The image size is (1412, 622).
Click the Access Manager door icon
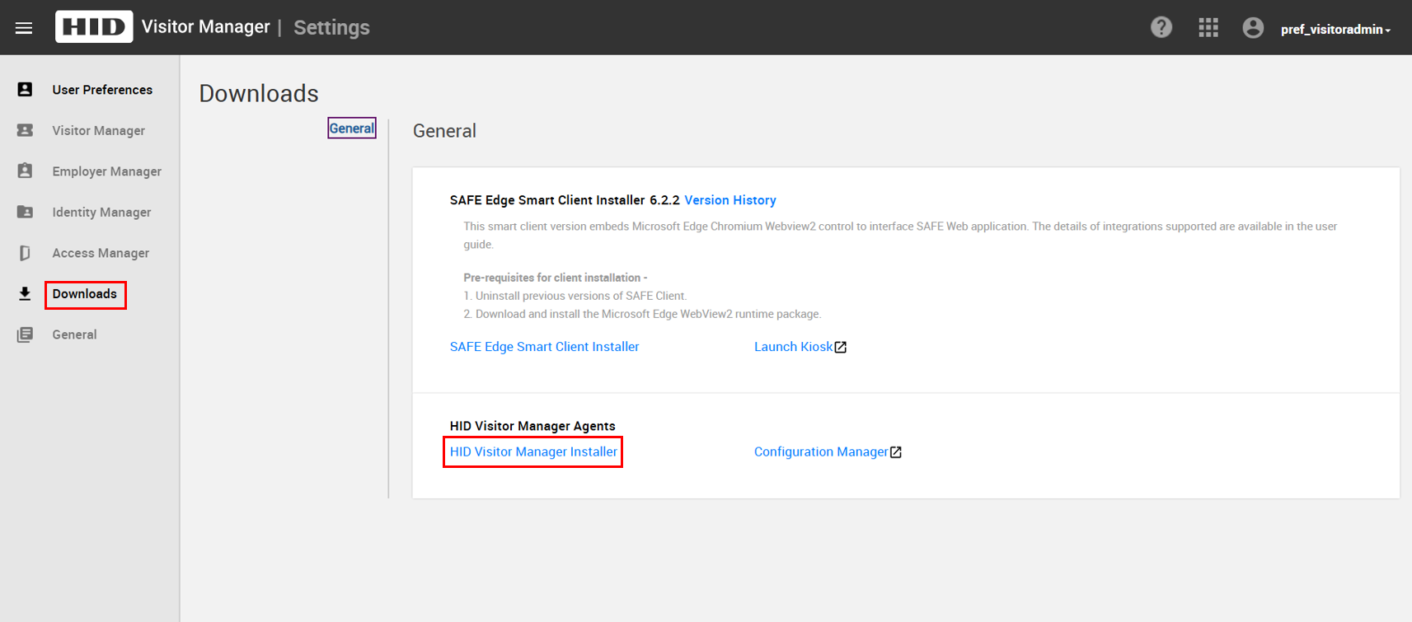(x=26, y=253)
